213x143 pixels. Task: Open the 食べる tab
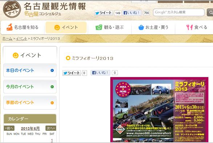click(194, 27)
